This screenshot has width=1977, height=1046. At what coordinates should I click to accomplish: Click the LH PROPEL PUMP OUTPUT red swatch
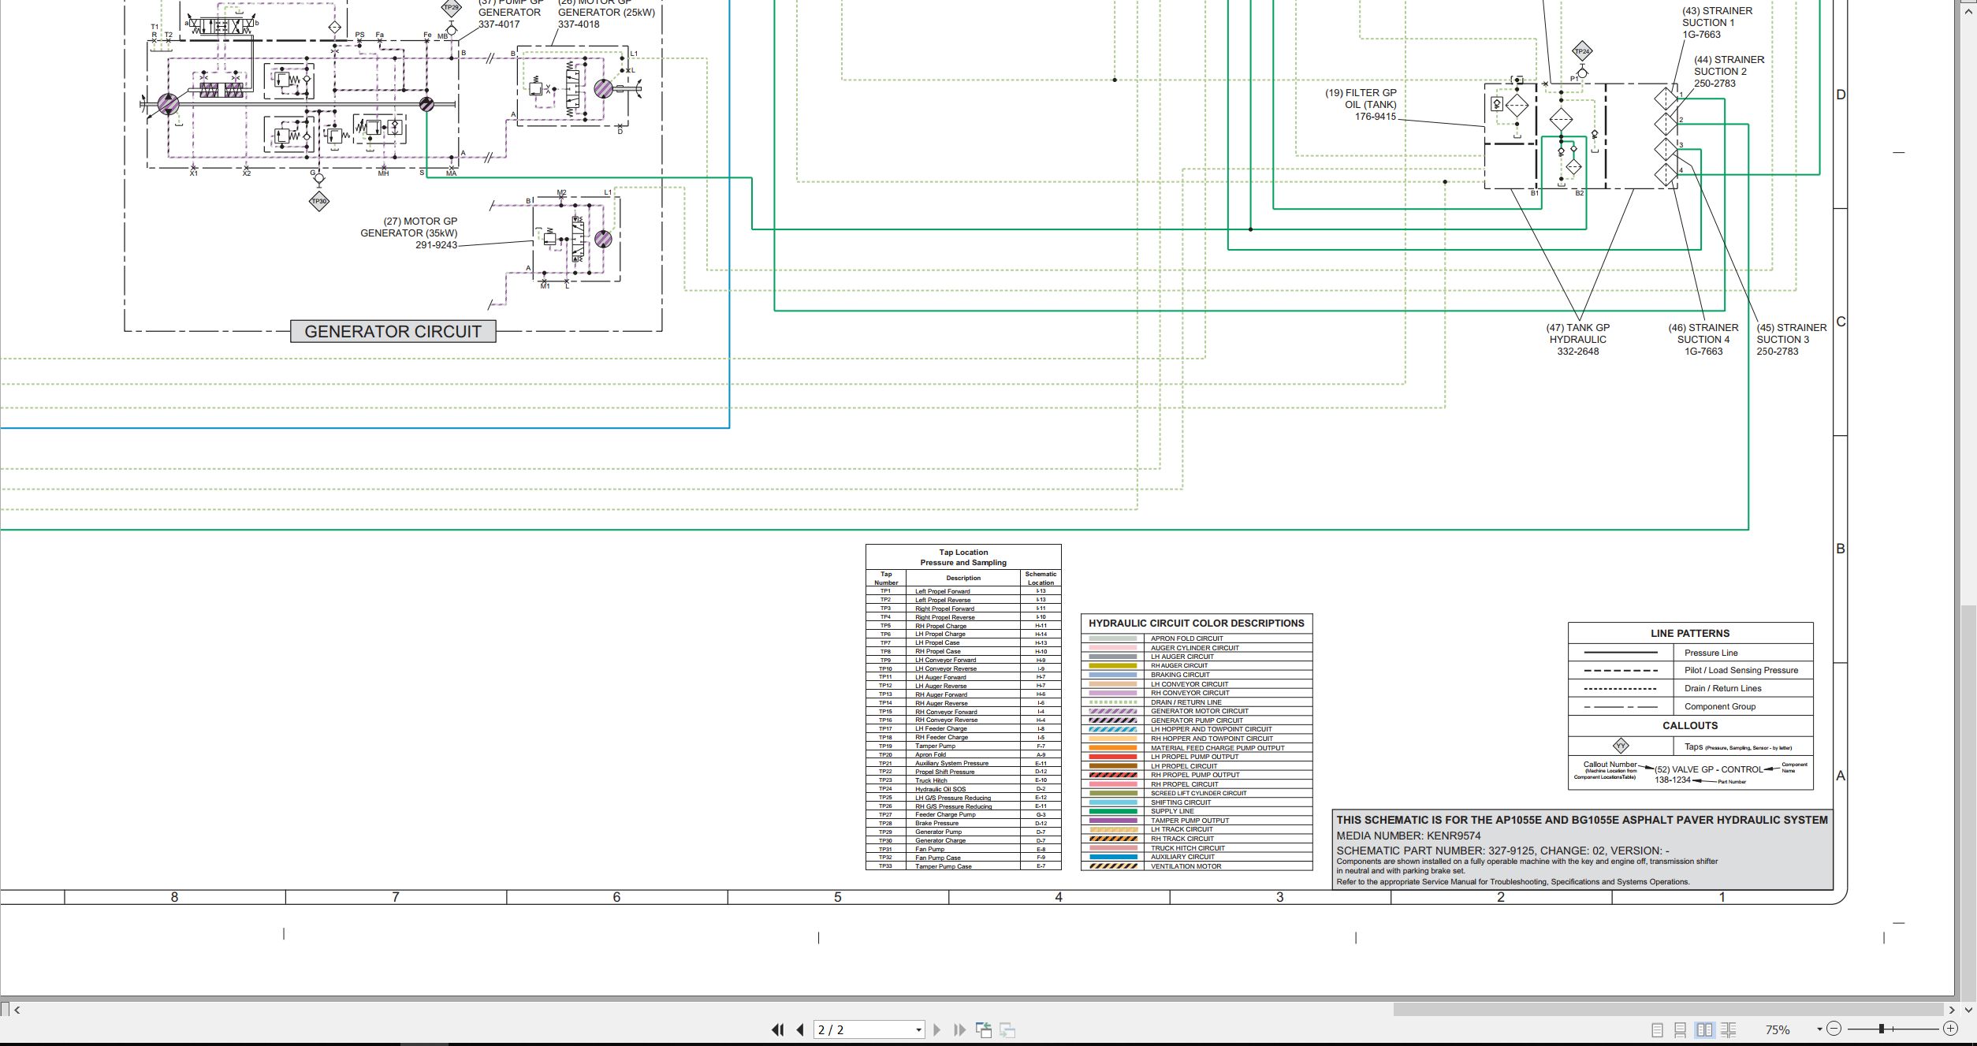click(1113, 757)
